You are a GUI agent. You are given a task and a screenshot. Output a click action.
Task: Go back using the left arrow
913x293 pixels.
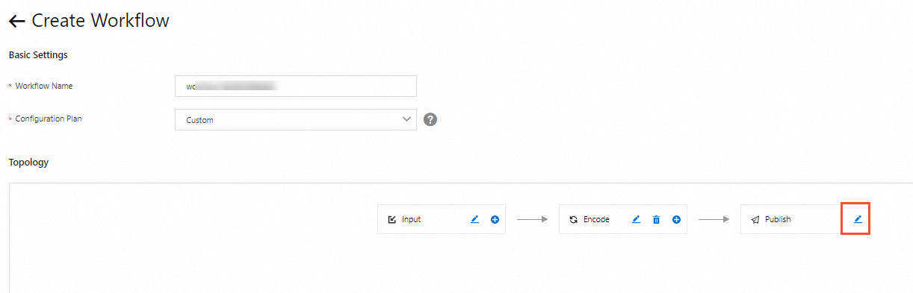coord(16,22)
